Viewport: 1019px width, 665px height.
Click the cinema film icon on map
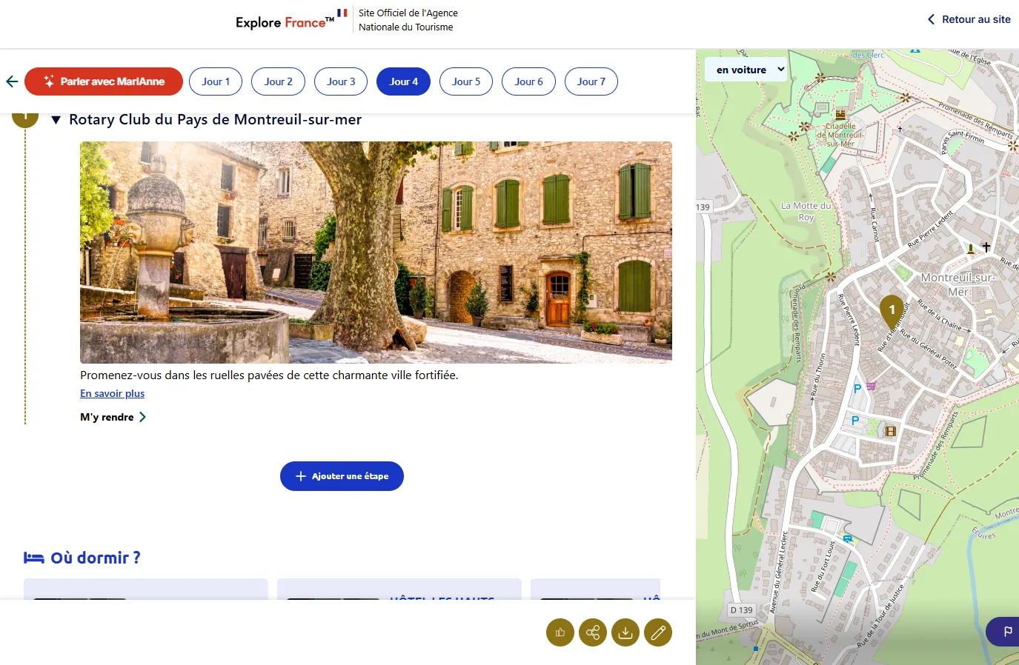point(891,431)
